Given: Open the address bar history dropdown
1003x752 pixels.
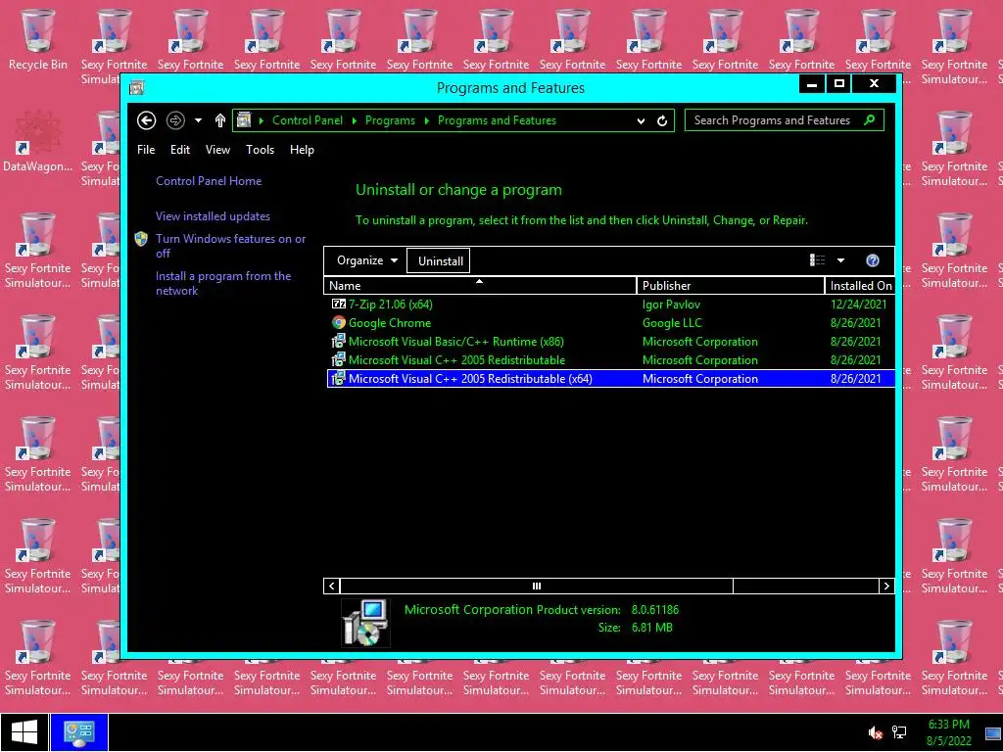Looking at the screenshot, I should pyautogui.click(x=641, y=120).
